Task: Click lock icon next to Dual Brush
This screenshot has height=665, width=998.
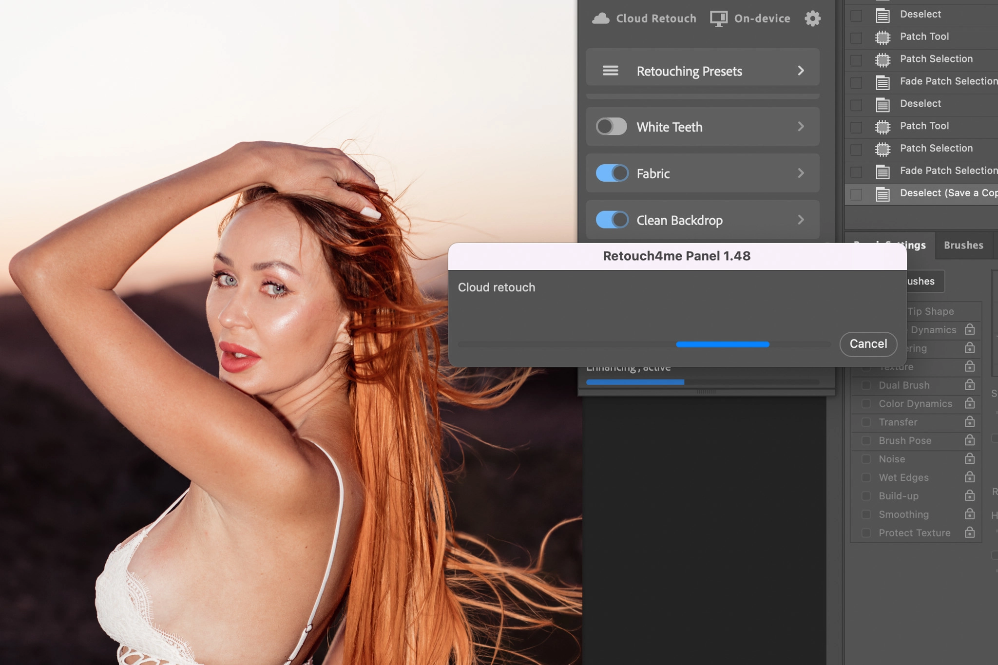Action: tap(970, 385)
